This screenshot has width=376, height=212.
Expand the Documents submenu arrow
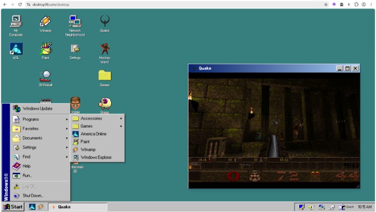point(67,138)
